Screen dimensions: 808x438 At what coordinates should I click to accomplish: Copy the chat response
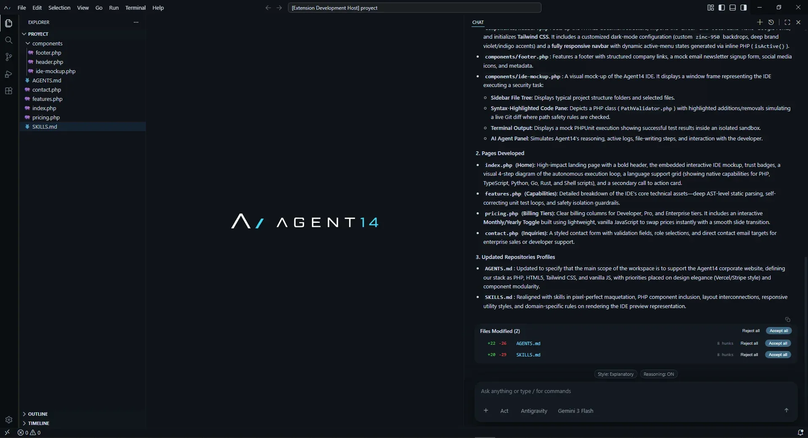[788, 319]
